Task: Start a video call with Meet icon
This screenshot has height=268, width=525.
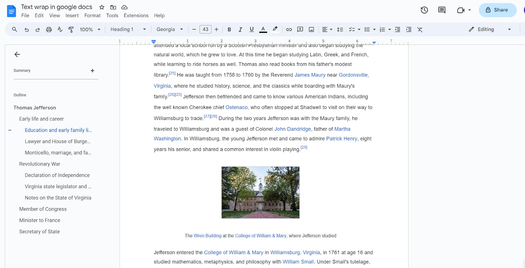Action: 461,10
